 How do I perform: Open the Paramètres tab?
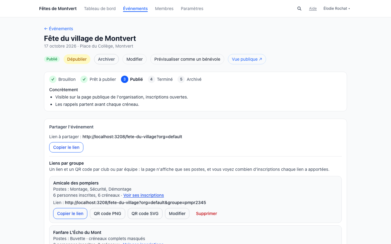pyautogui.click(x=192, y=9)
